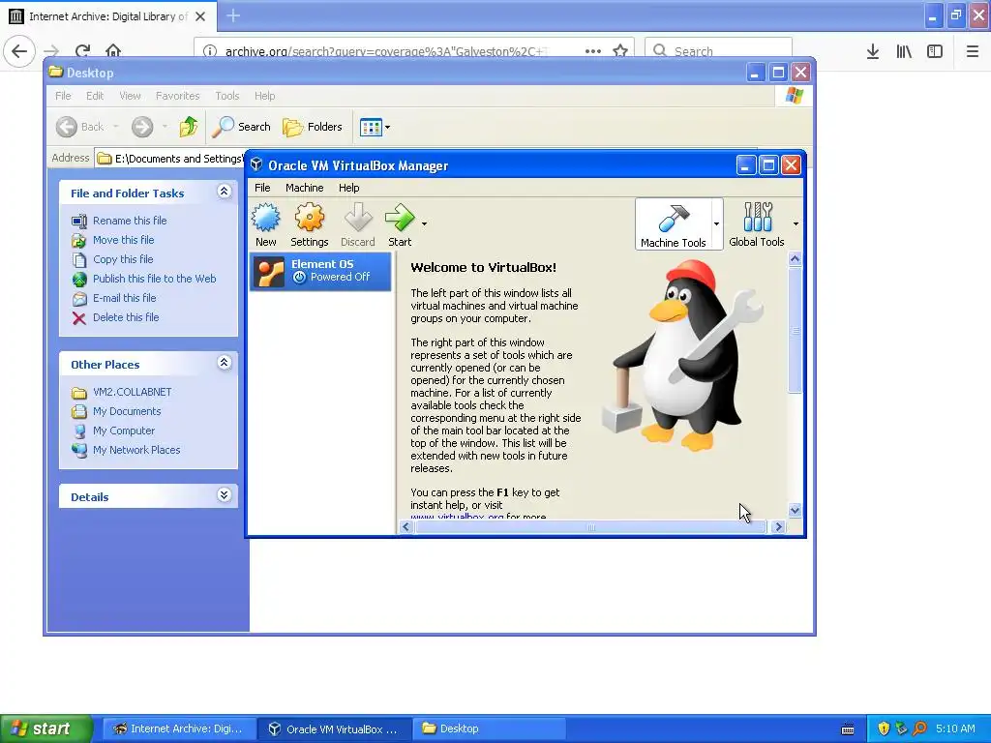Open Help menu in Desktop explorer window
This screenshot has width=991, height=743.
pyautogui.click(x=264, y=96)
